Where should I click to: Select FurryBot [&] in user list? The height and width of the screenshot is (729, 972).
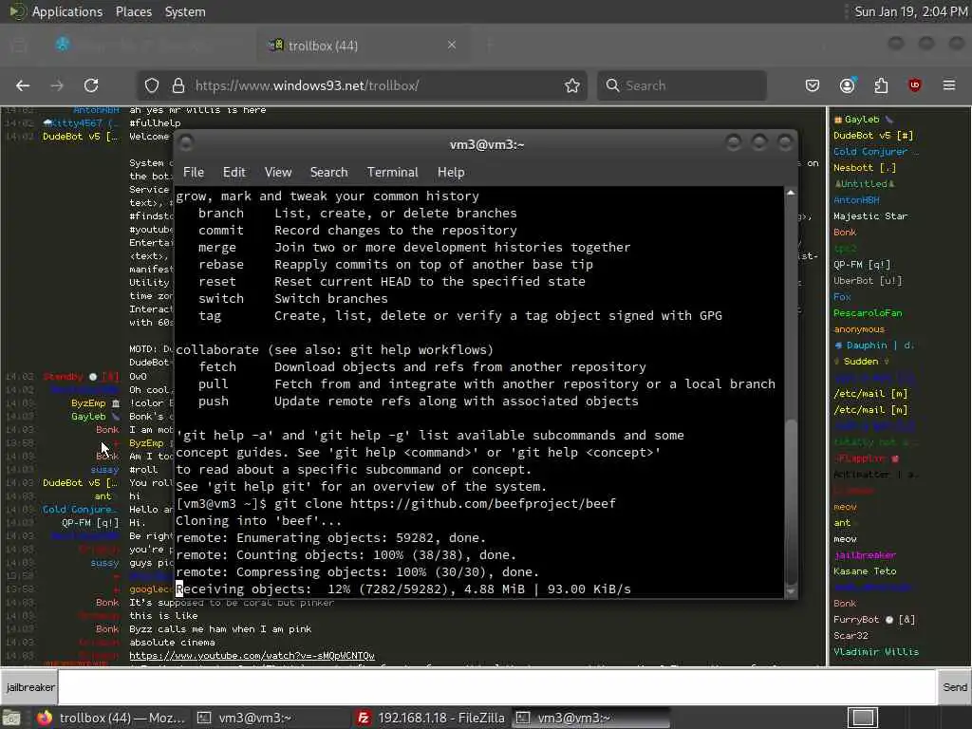[x=873, y=619]
